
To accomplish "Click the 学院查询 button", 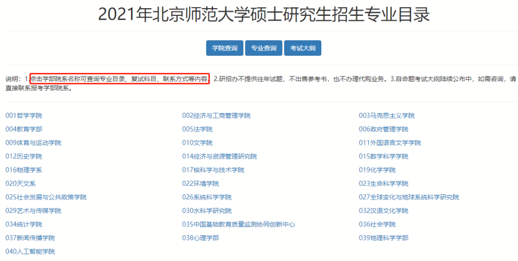I will click(x=224, y=48).
